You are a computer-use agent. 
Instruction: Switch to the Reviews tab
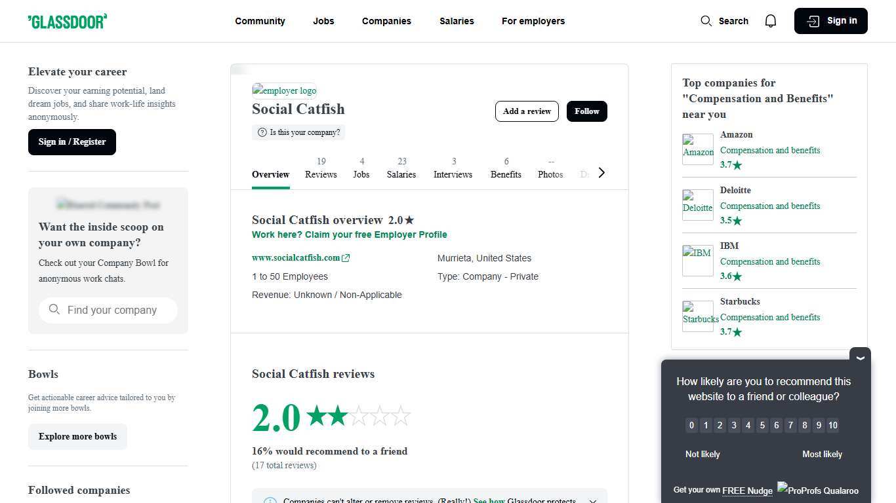tap(321, 168)
